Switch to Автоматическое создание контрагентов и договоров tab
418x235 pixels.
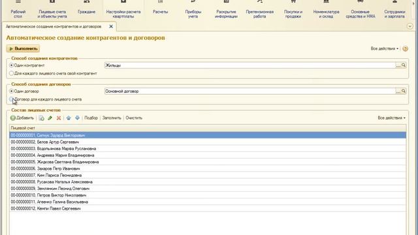point(54,27)
